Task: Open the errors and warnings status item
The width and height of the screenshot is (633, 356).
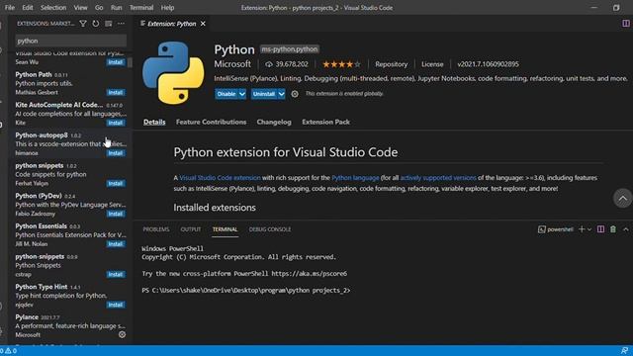Action: coord(8,350)
